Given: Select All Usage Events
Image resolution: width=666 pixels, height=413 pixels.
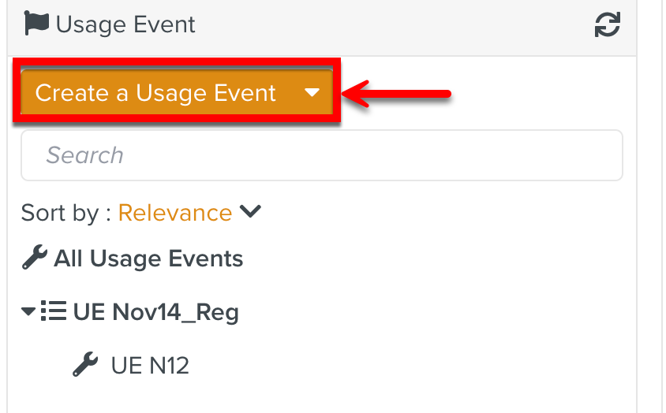Looking at the screenshot, I should pos(148,259).
